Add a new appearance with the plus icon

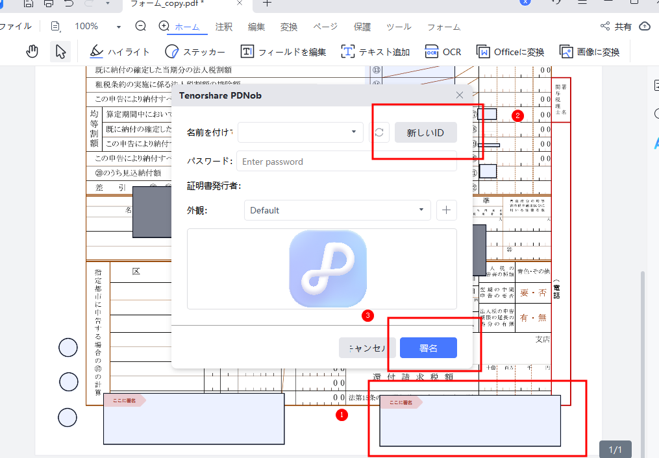pyautogui.click(x=446, y=210)
